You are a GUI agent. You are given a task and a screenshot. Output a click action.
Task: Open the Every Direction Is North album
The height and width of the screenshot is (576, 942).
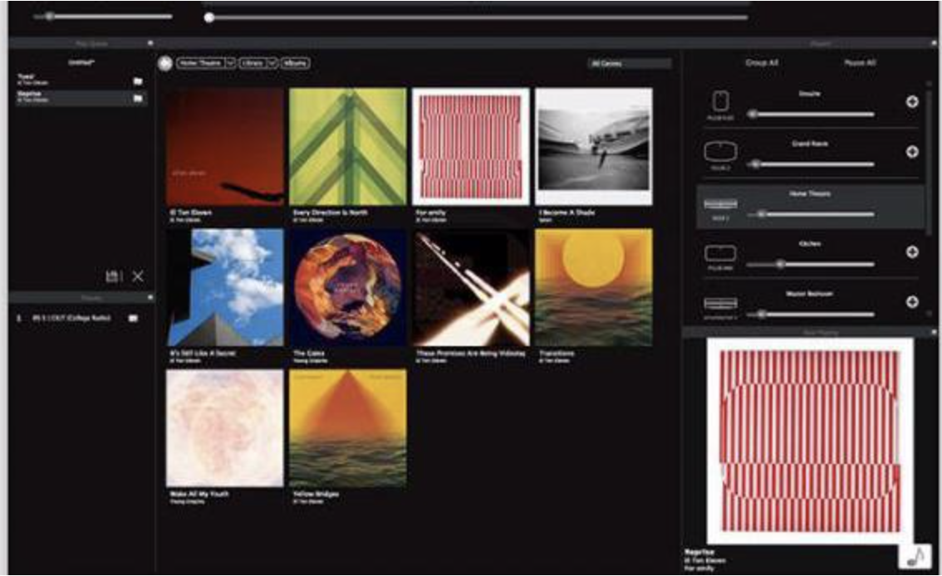click(x=348, y=147)
